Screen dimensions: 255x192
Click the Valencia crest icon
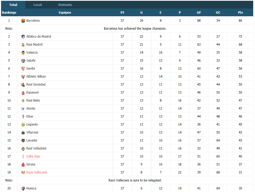[23, 53]
